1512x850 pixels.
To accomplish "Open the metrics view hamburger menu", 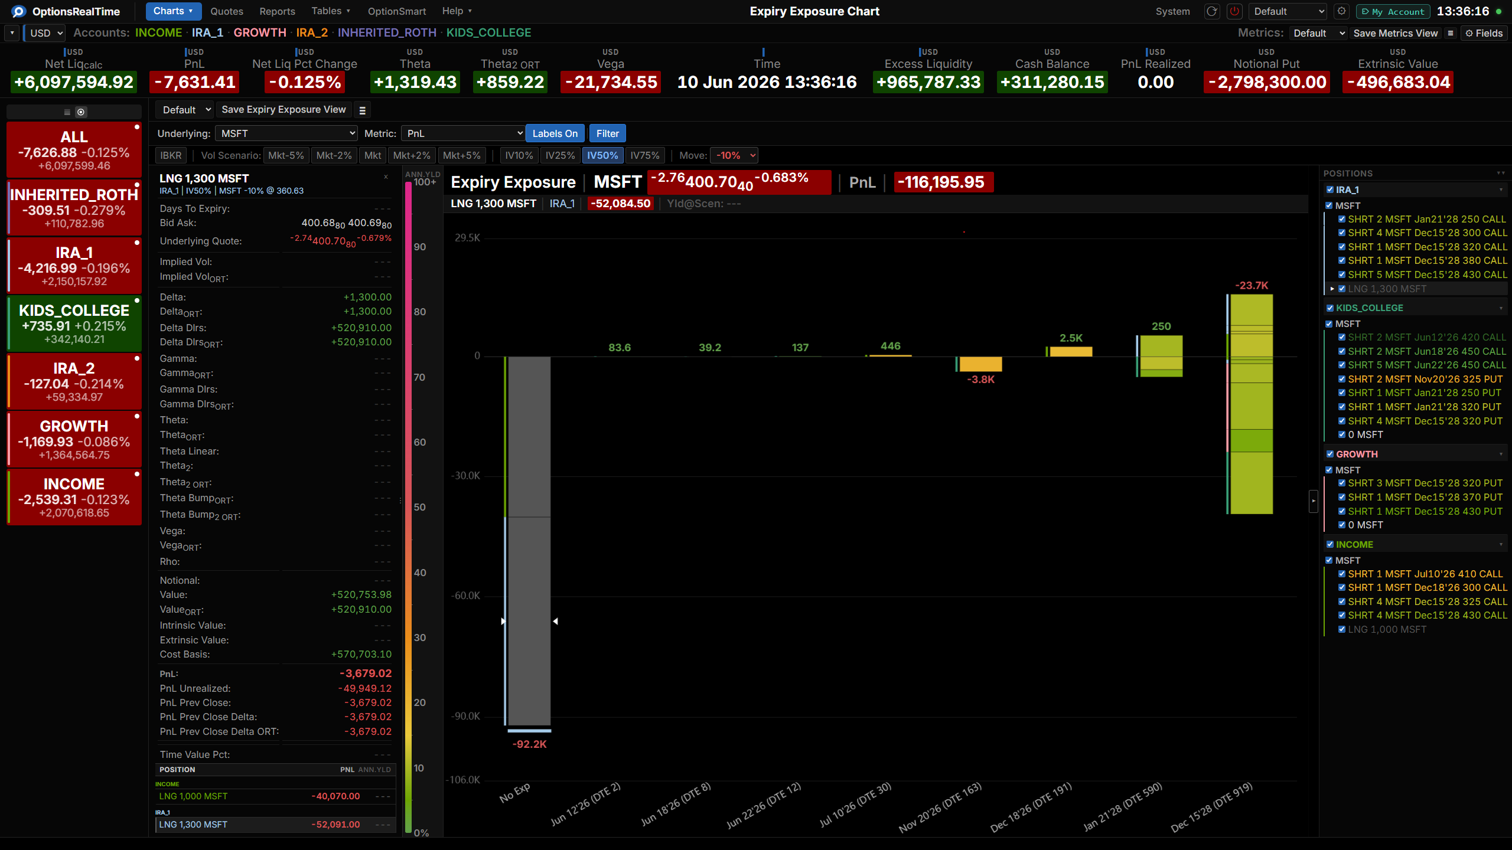I will click(x=1450, y=33).
